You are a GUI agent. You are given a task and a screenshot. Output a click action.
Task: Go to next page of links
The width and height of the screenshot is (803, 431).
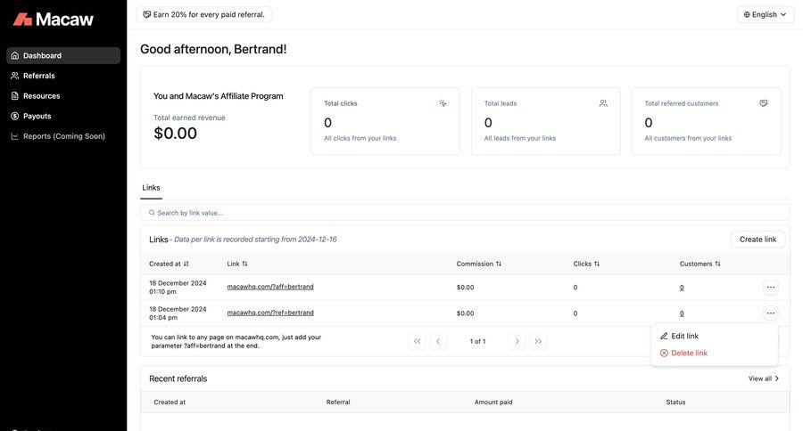click(x=517, y=341)
